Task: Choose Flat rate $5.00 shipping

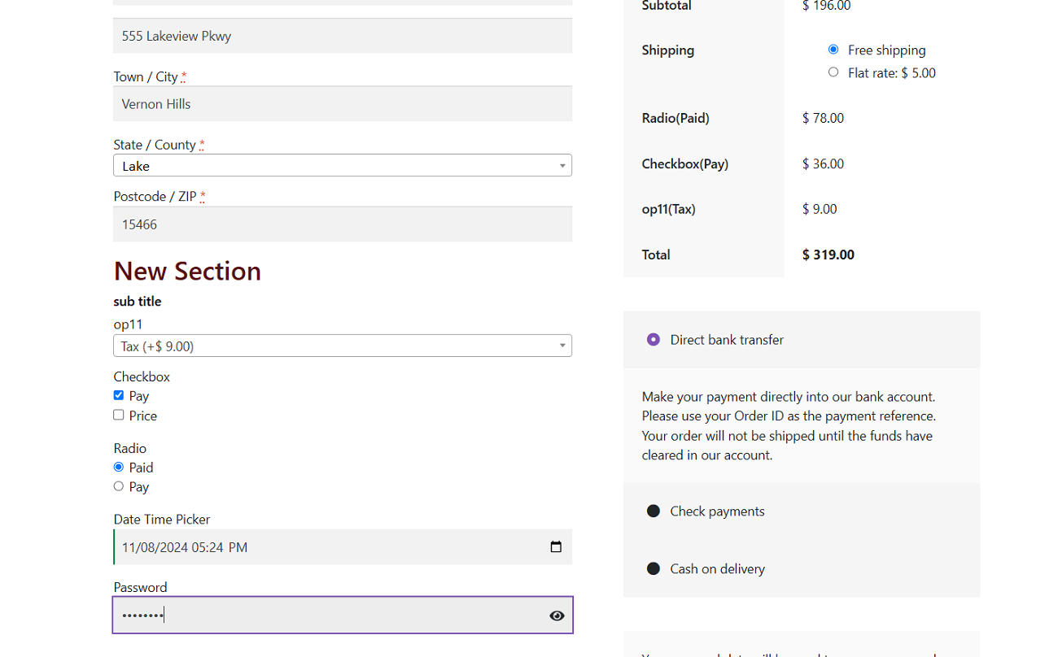Action: pyautogui.click(x=833, y=72)
